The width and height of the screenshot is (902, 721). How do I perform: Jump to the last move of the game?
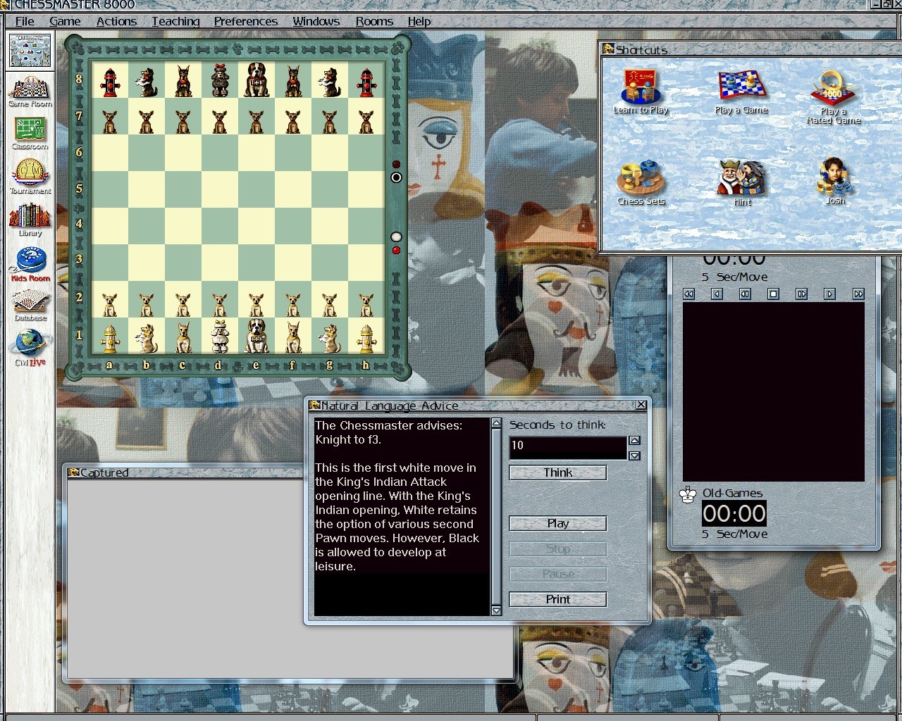858,294
